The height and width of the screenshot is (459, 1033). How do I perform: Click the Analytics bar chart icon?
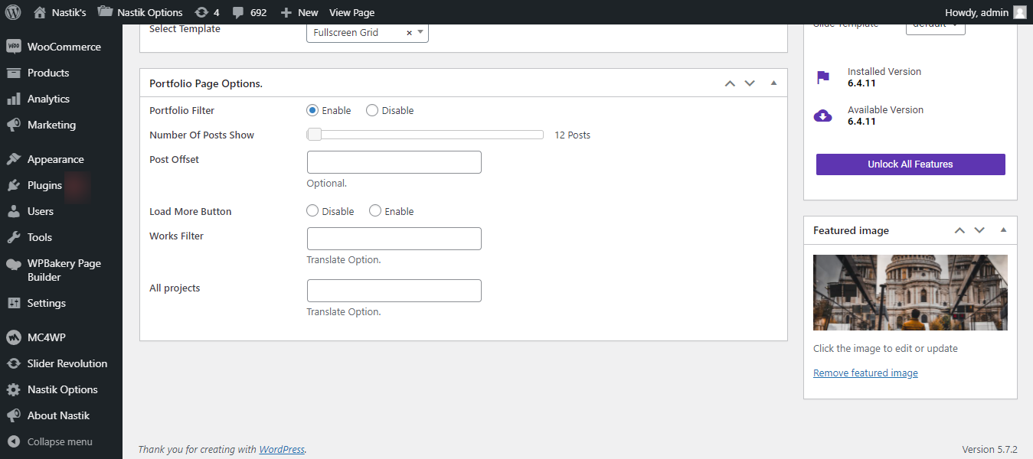pos(13,99)
